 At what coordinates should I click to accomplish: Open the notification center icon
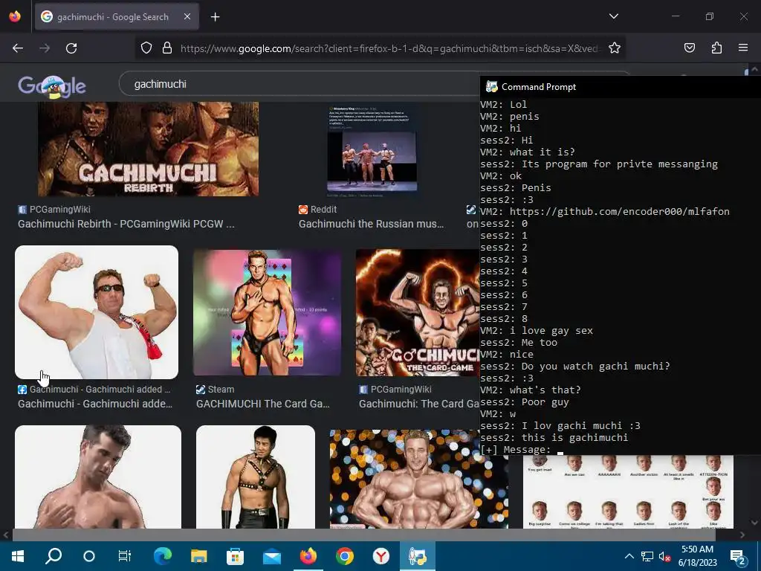point(738,556)
